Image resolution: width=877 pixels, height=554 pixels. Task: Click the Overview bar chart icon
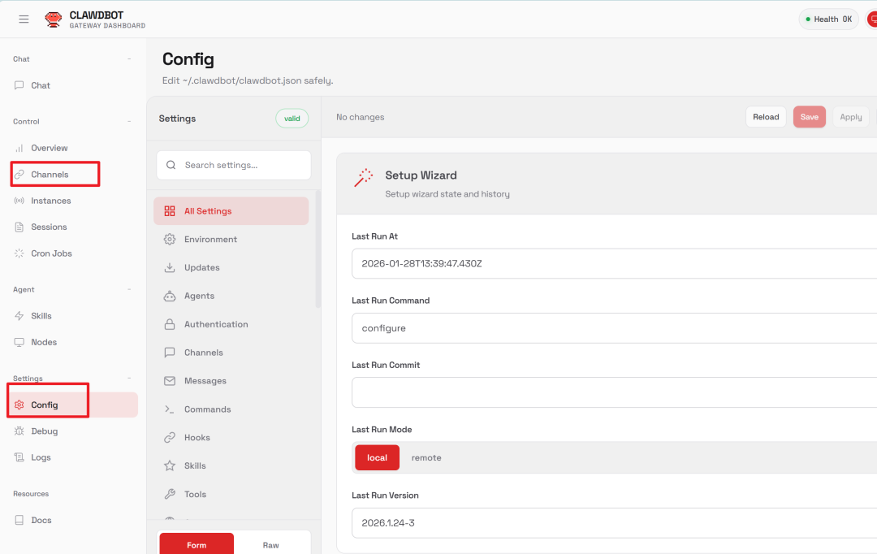(x=19, y=148)
